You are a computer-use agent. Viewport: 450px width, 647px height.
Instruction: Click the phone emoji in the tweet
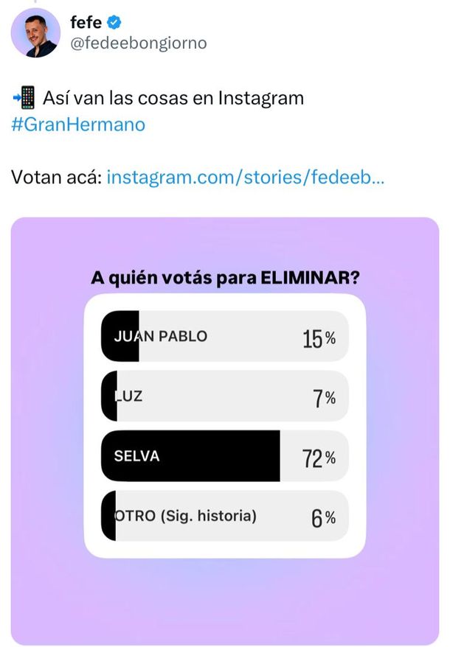[x=24, y=97]
